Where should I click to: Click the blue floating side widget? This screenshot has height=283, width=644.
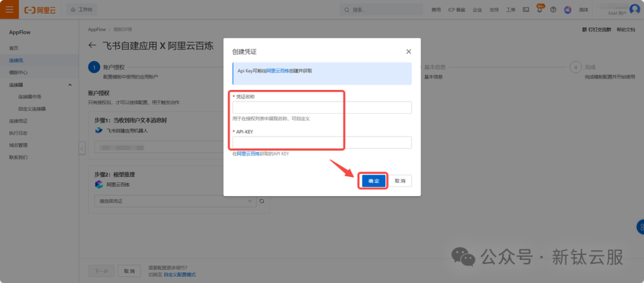click(640, 227)
